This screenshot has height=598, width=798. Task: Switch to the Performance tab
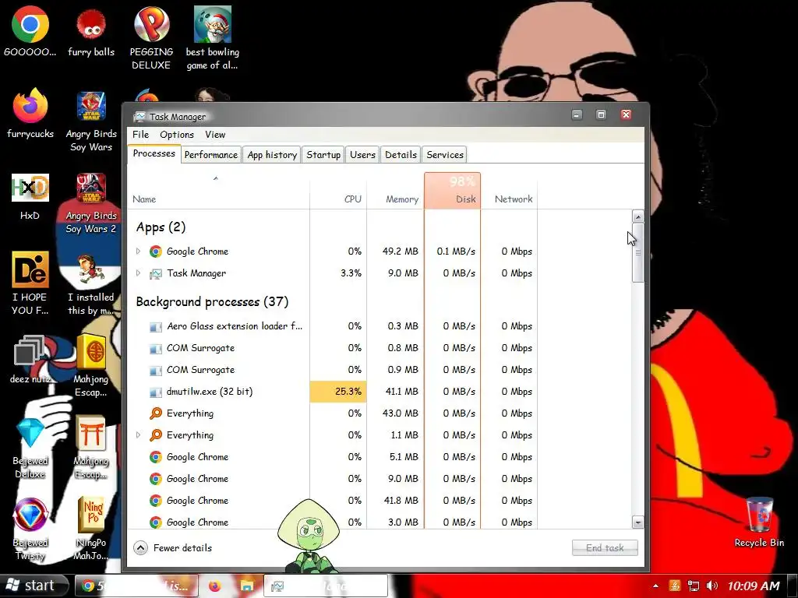[x=210, y=155]
